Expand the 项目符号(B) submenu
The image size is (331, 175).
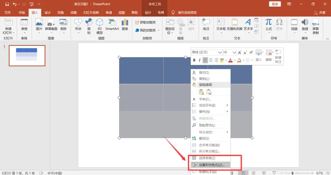click(x=211, y=105)
